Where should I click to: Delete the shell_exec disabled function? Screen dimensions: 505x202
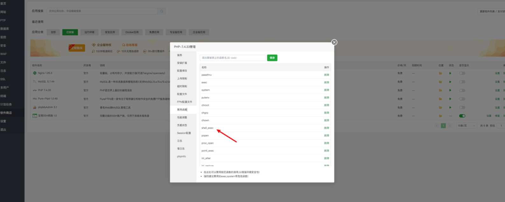click(326, 128)
